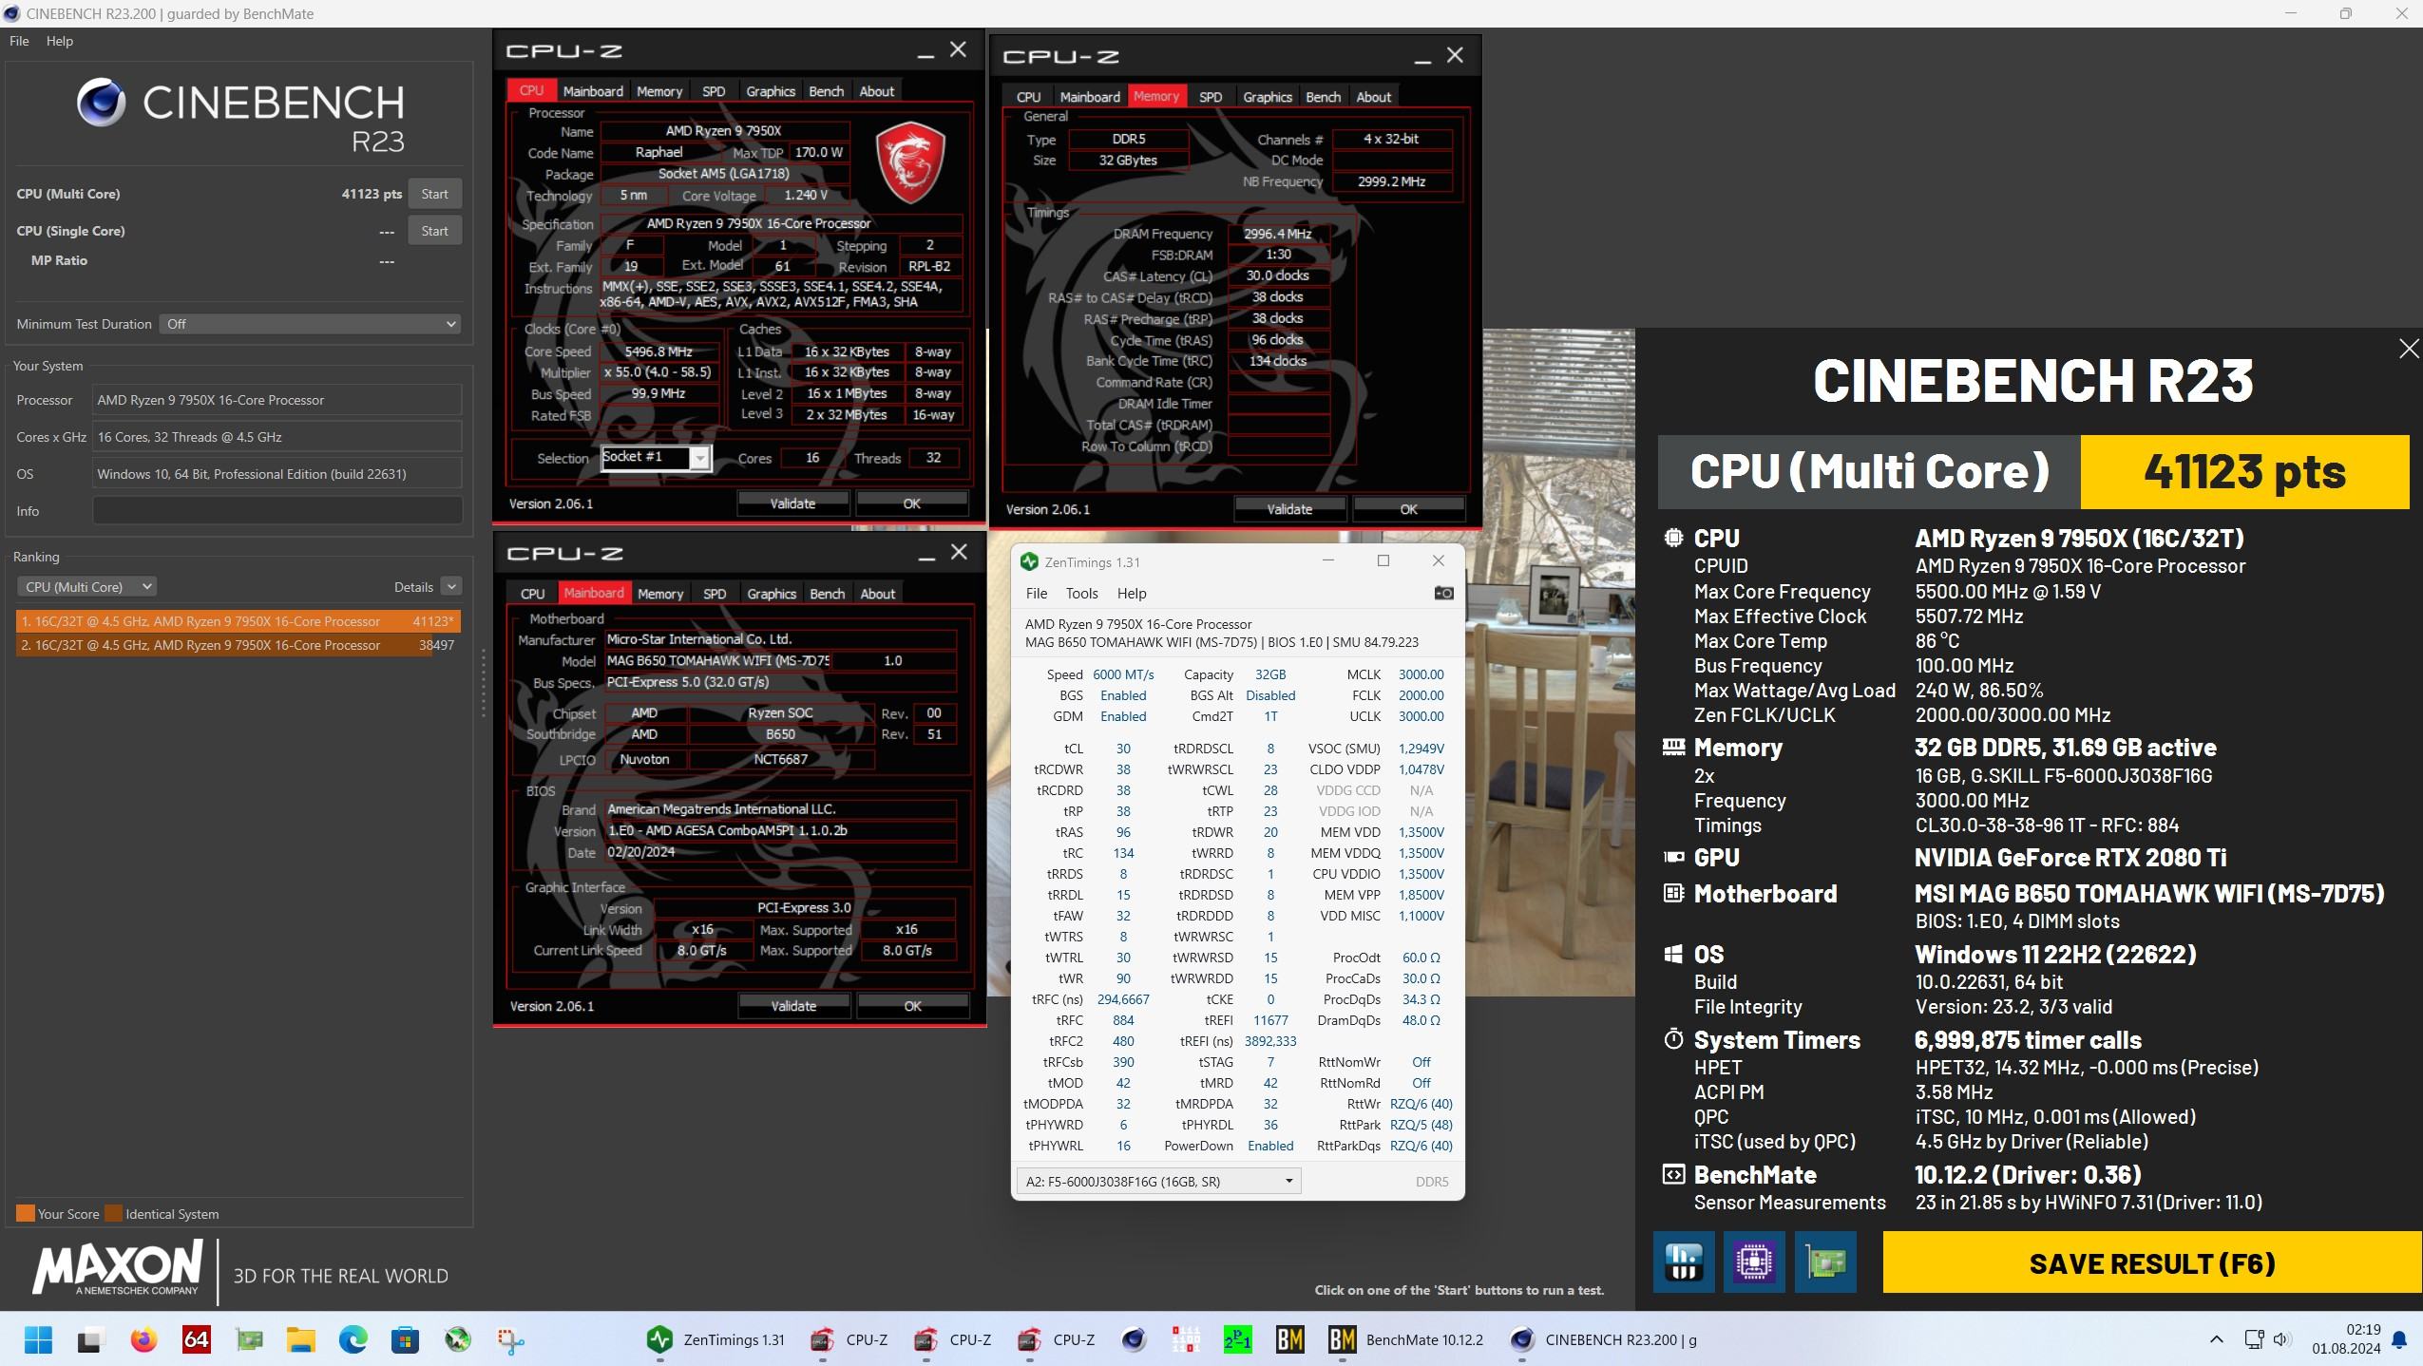The image size is (2423, 1366).
Task: Open ZenTimings 1.31 from the taskbar
Action: [716, 1339]
